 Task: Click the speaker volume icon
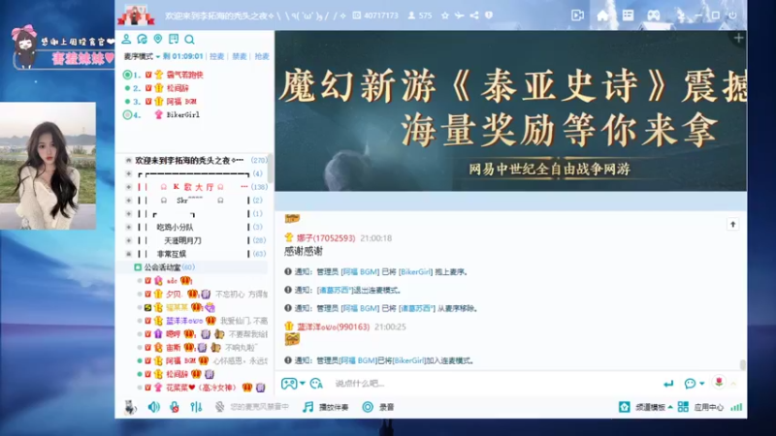pyautogui.click(x=154, y=407)
